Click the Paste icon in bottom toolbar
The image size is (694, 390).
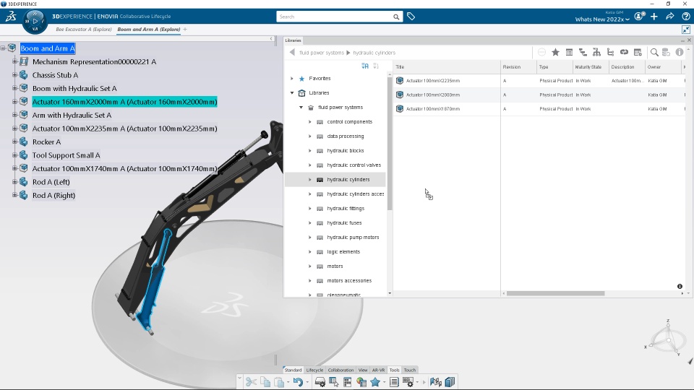279,382
